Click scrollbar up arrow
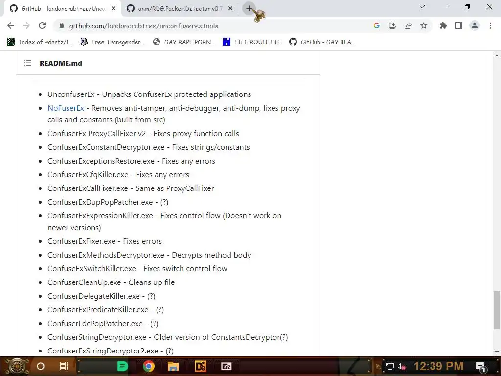501x376 pixels. pyautogui.click(x=497, y=55)
